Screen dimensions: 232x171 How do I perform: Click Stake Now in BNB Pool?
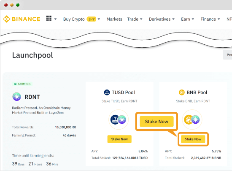(x=193, y=139)
